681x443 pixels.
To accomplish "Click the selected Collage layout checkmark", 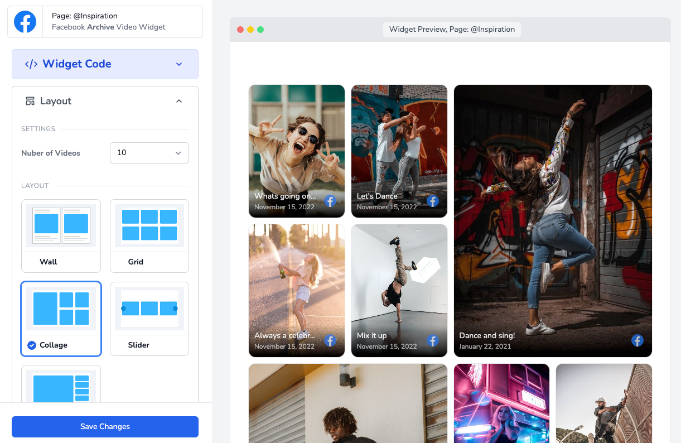I will (32, 345).
